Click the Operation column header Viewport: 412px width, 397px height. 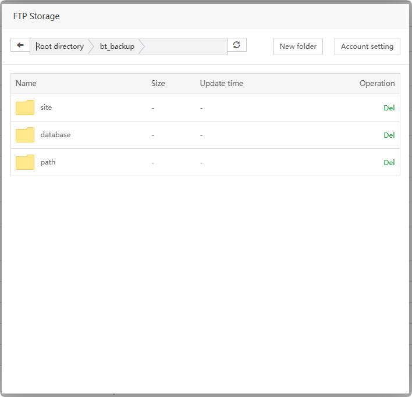(377, 84)
